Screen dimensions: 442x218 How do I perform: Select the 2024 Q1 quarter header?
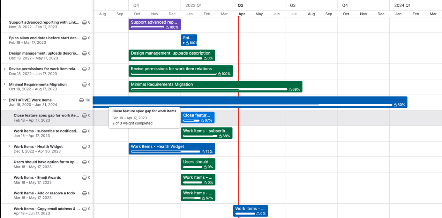[x=402, y=5]
